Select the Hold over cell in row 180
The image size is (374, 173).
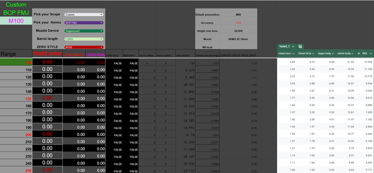point(47,119)
